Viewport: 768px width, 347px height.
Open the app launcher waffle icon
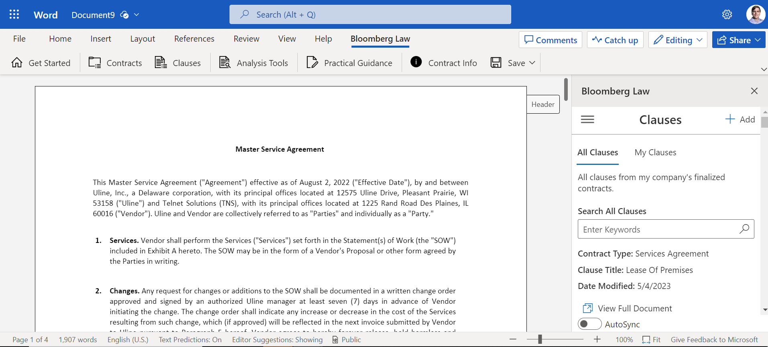click(14, 14)
